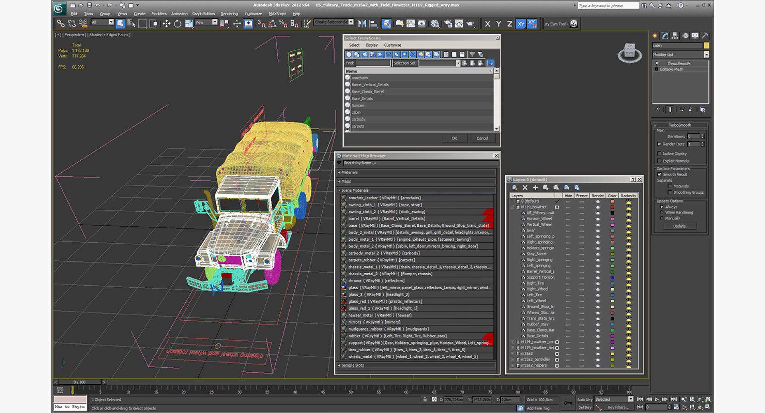Toggle the Smooth Result checkbox

(659, 174)
